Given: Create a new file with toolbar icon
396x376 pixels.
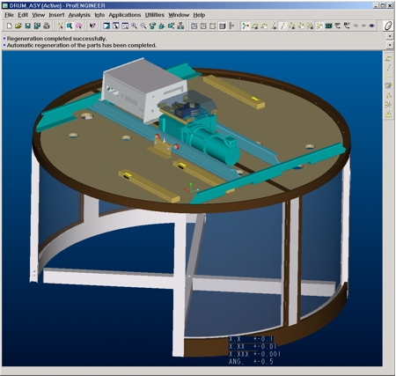Looking at the screenshot, I should [x=9, y=26].
